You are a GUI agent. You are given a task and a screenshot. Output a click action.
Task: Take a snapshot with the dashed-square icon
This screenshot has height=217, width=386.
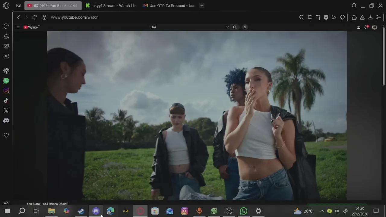(318, 17)
